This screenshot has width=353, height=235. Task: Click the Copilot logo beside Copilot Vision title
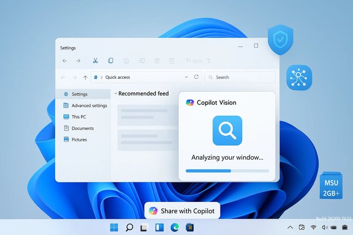190,103
